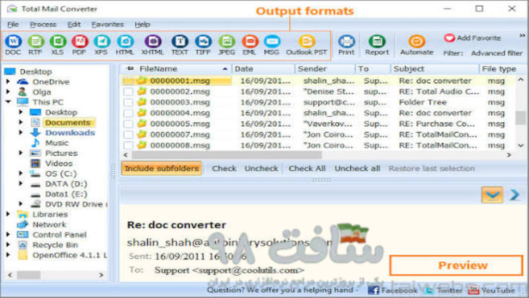
Task: Select XLS output format
Action: click(57, 45)
